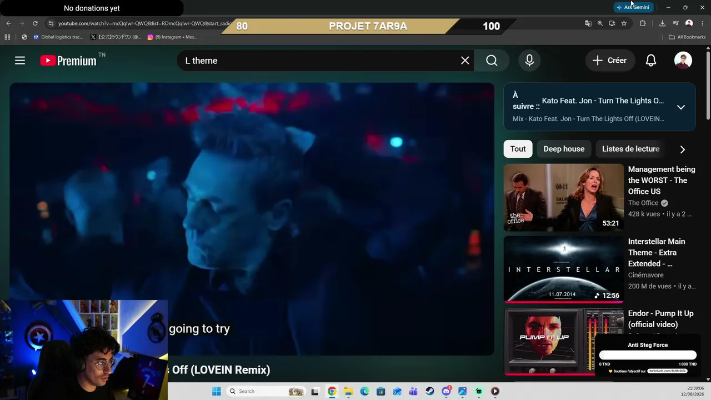The width and height of the screenshot is (711, 400).
Task: Go back in the browser
Action: [8, 23]
